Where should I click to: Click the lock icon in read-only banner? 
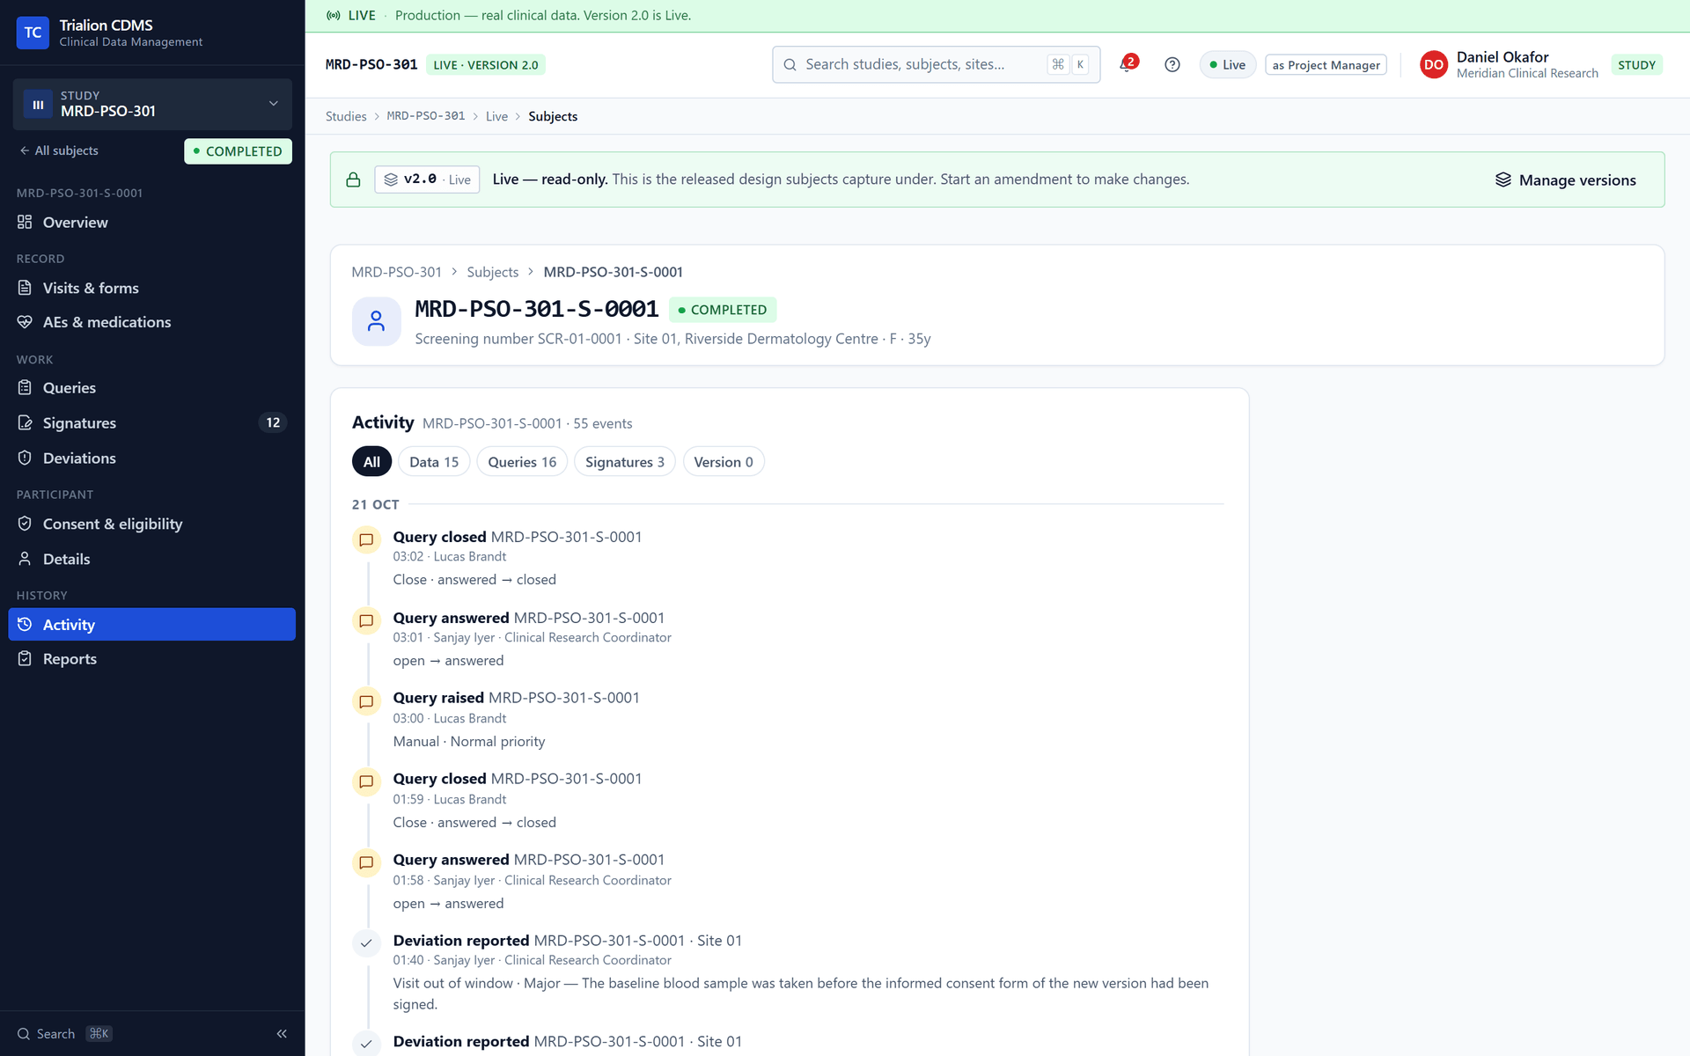353,180
